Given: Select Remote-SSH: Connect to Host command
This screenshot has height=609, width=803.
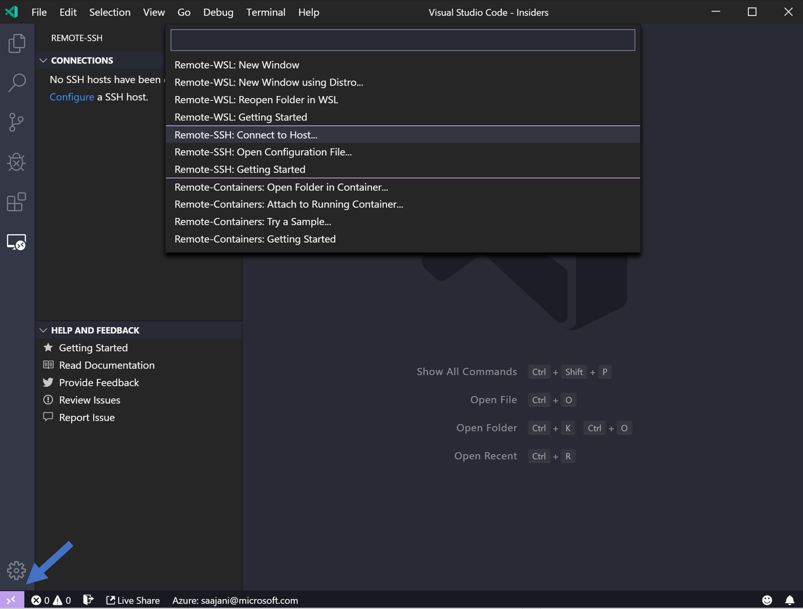Looking at the screenshot, I should pyautogui.click(x=246, y=134).
